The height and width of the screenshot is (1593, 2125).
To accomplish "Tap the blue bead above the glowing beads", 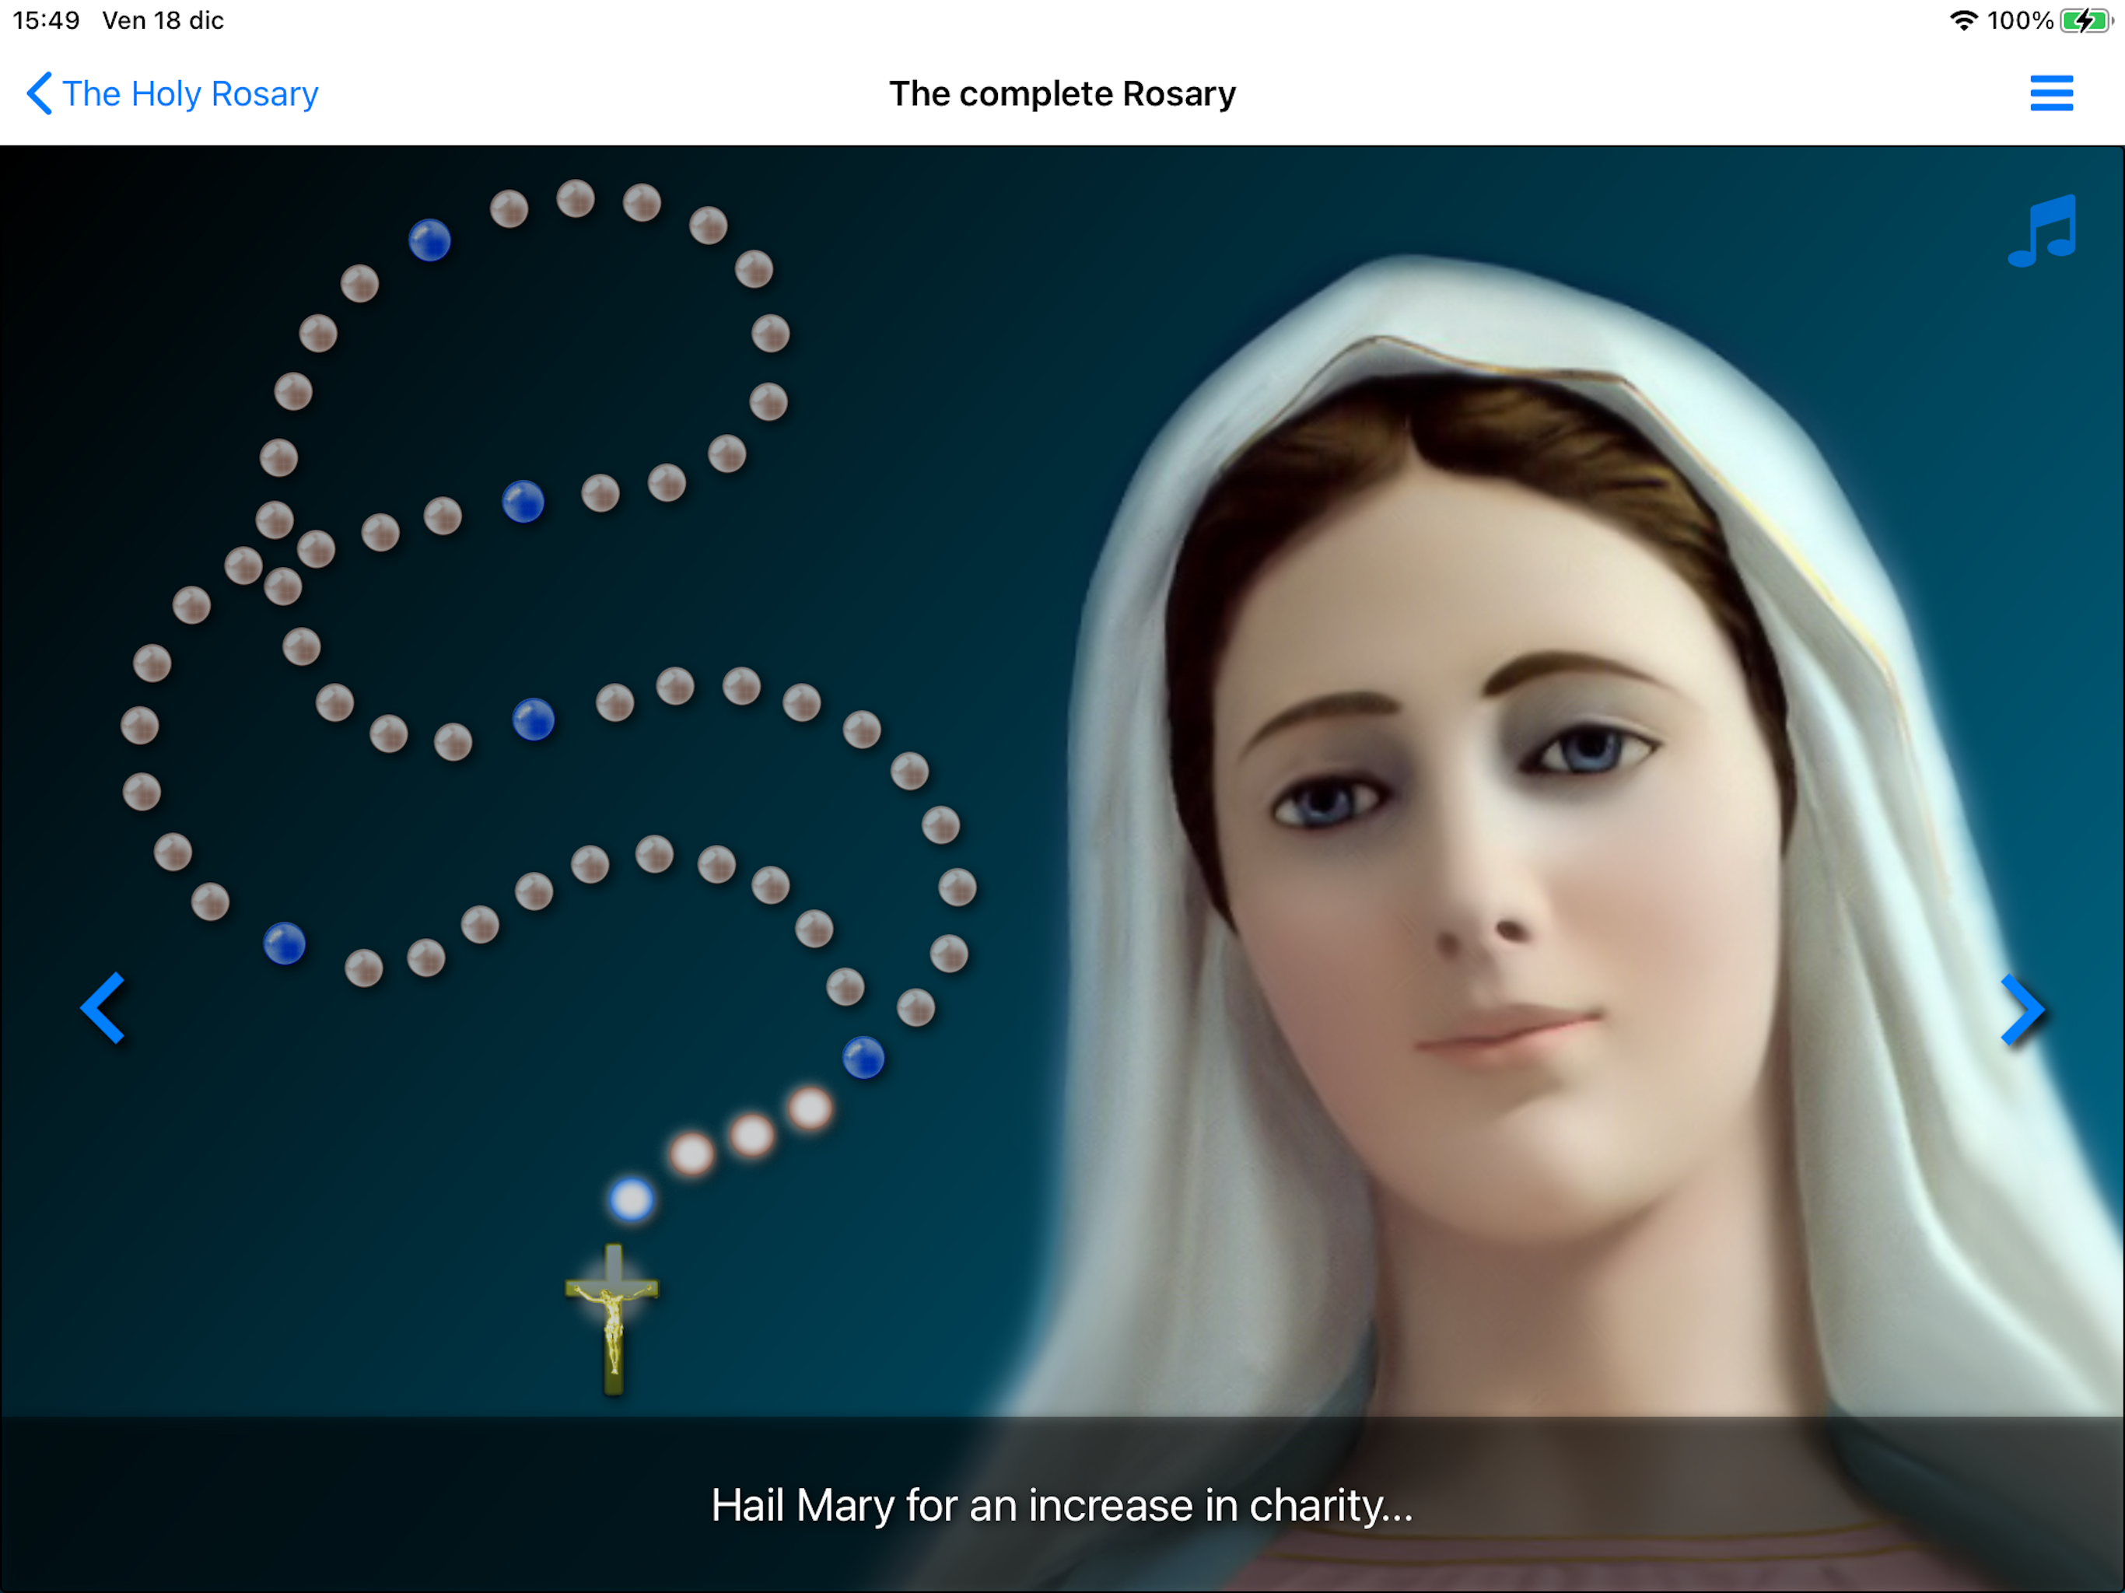I will click(x=863, y=1058).
